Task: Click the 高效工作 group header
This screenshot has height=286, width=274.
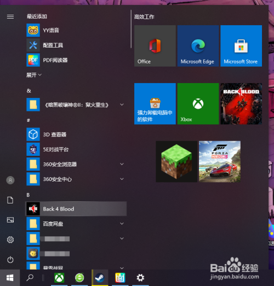Action: tap(144, 17)
